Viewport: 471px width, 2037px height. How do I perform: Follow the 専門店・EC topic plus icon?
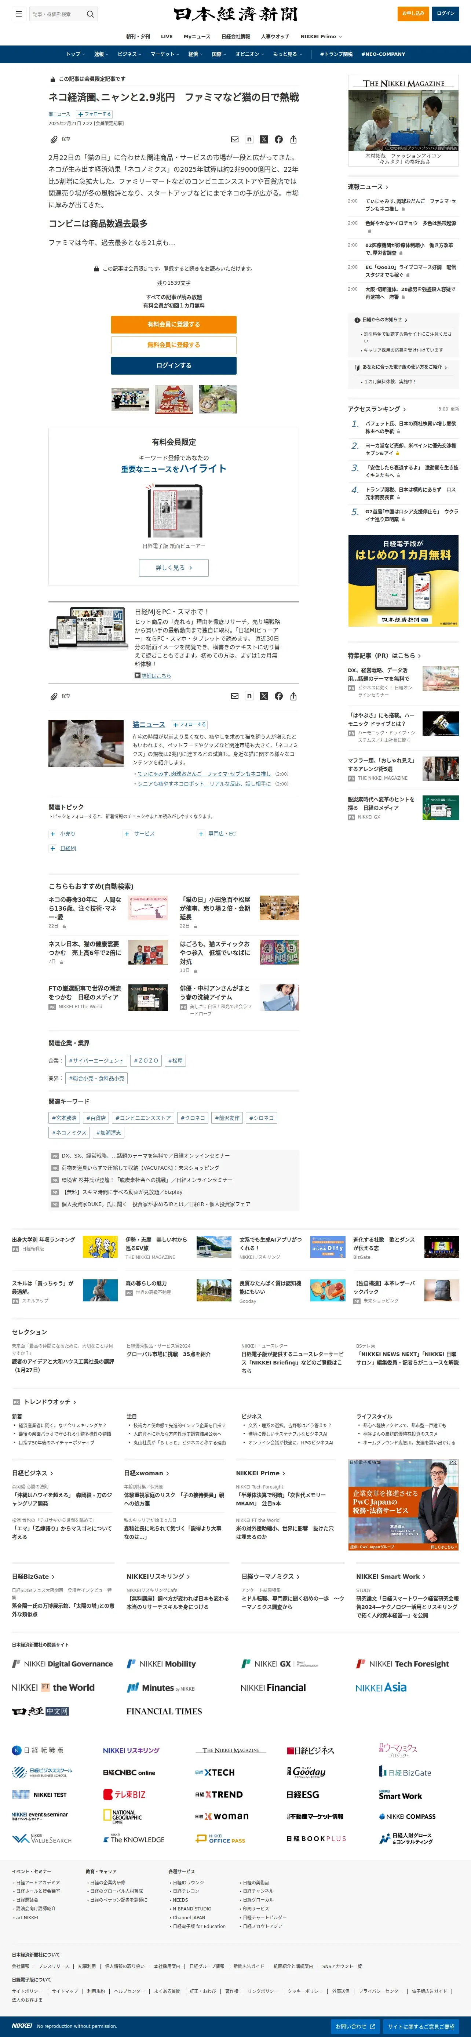coord(201,834)
